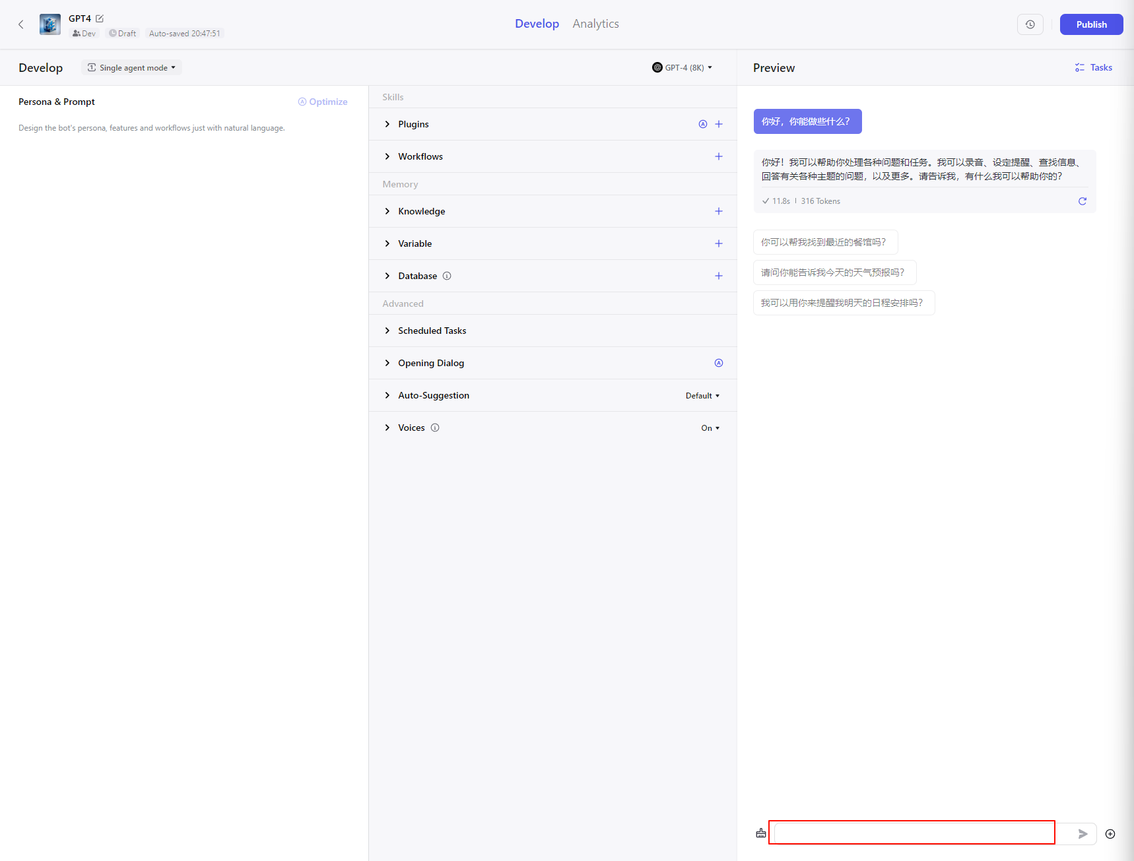Click the Database info icon
The width and height of the screenshot is (1134, 861).
[447, 276]
